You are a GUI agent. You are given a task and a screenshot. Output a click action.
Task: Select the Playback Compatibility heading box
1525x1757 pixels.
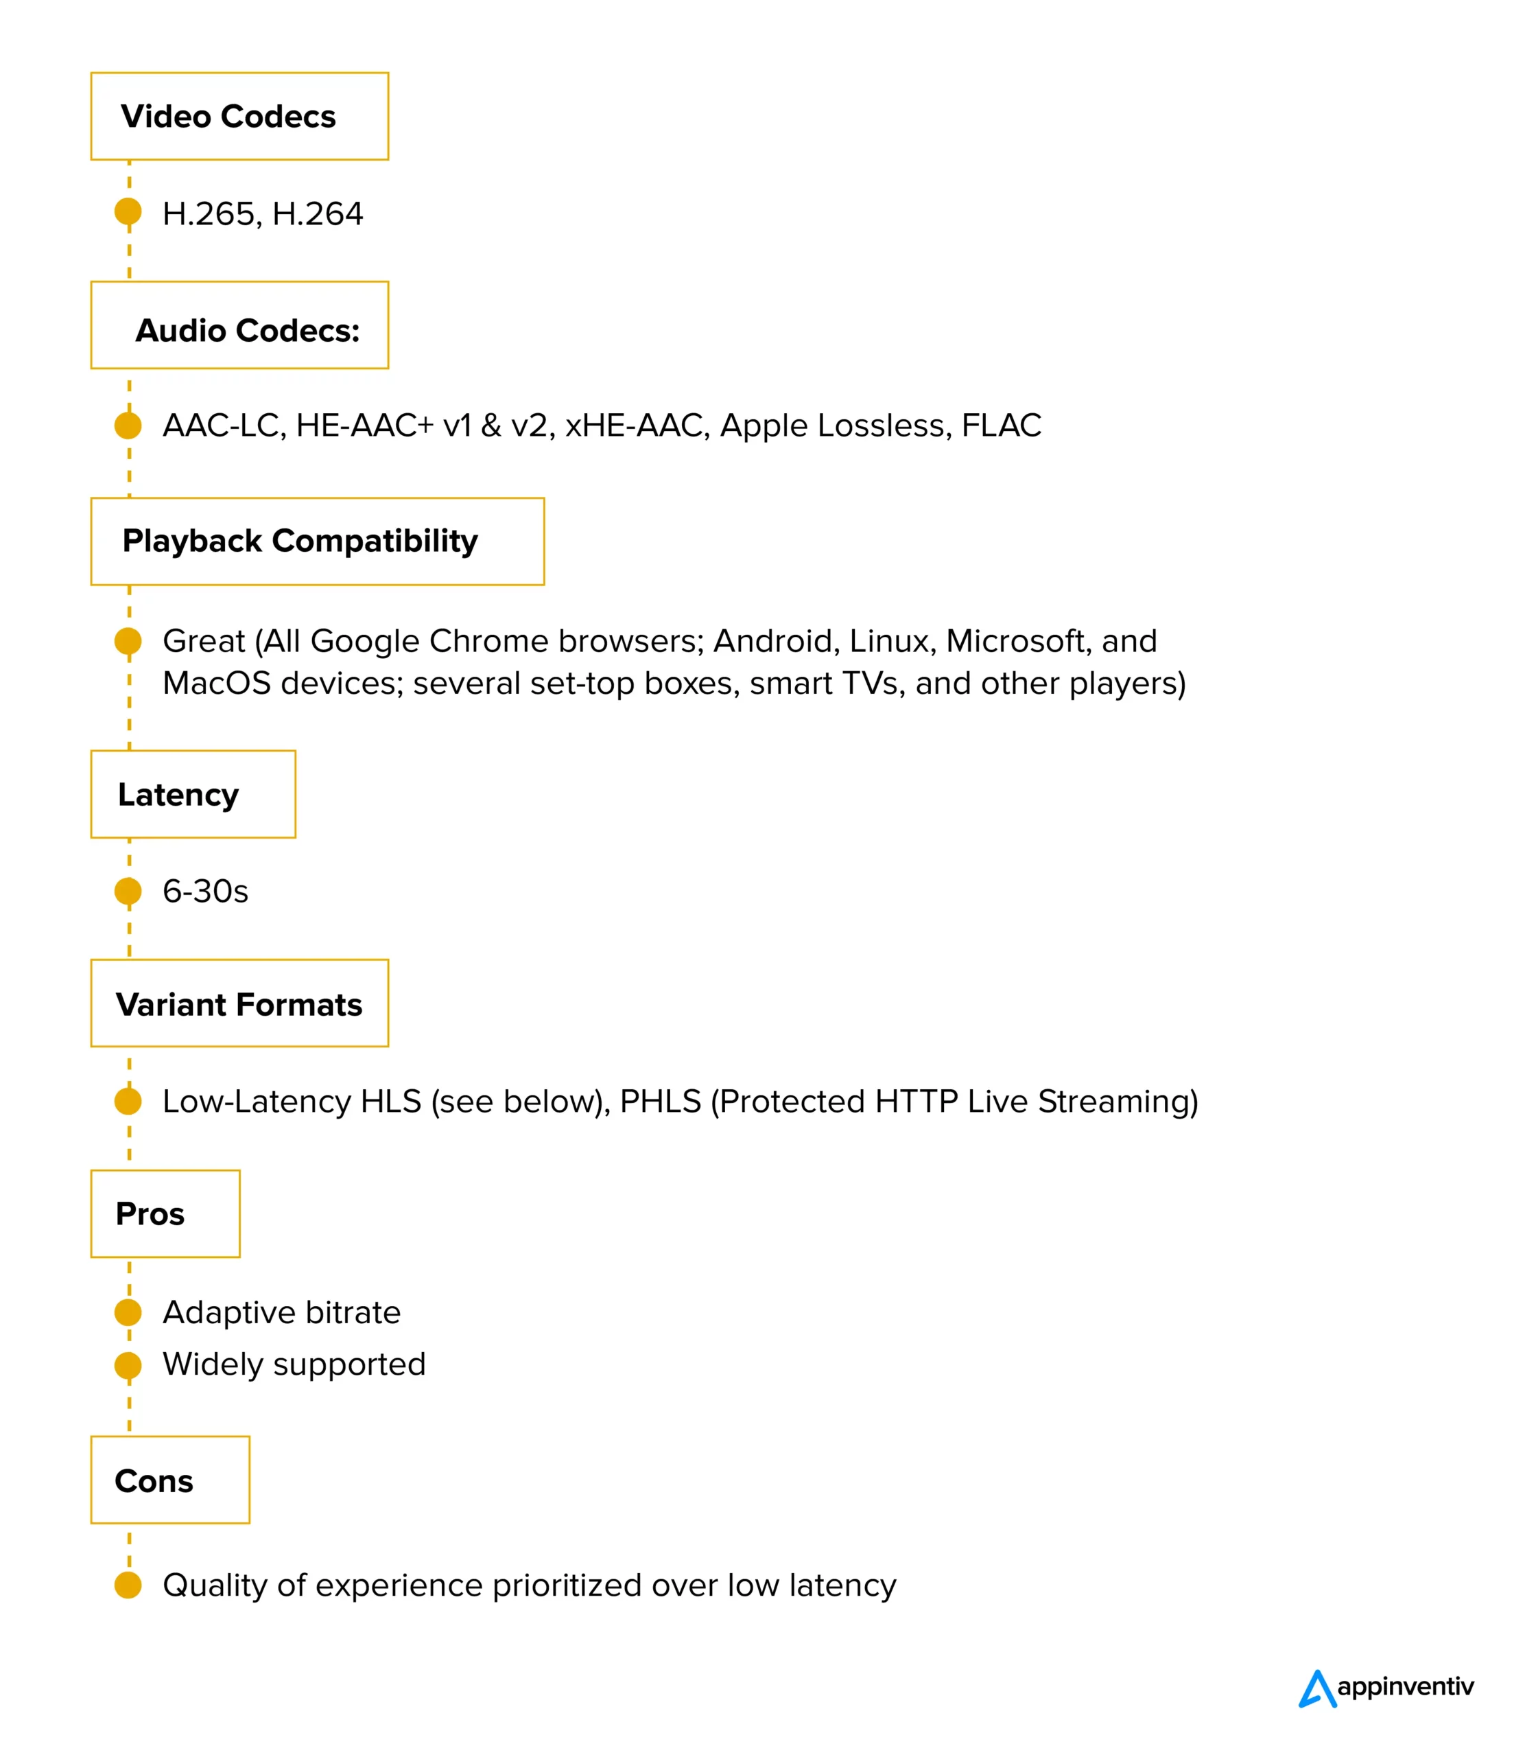pyautogui.click(x=318, y=542)
